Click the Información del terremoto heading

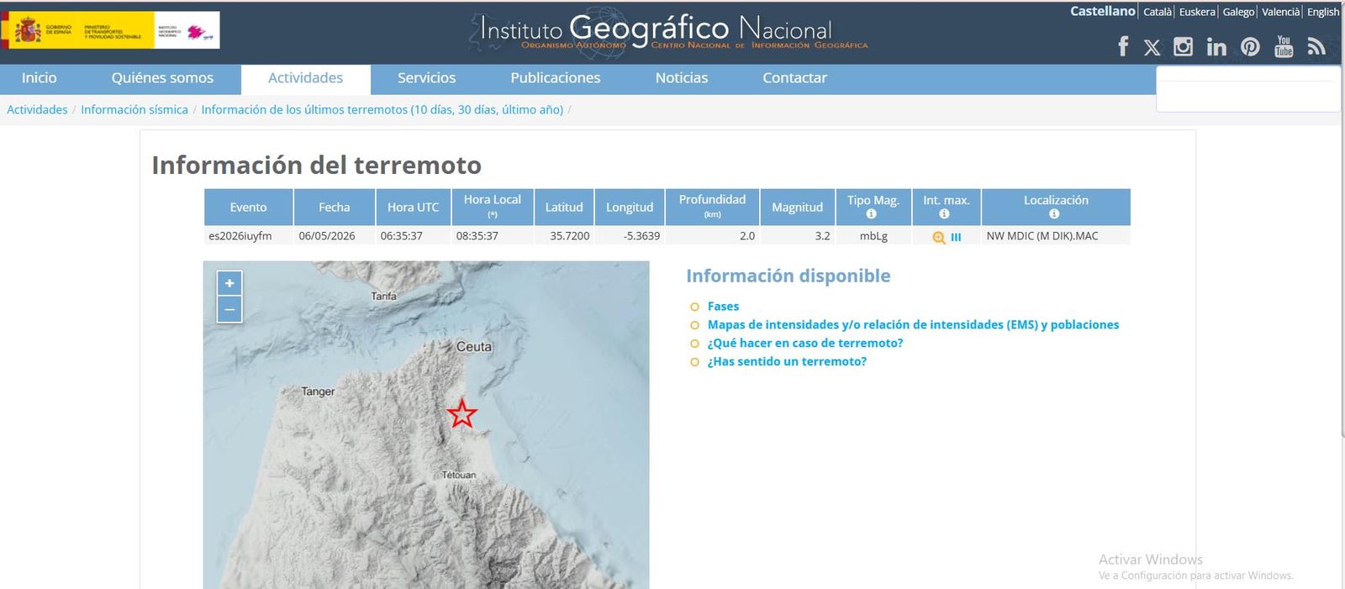(317, 165)
